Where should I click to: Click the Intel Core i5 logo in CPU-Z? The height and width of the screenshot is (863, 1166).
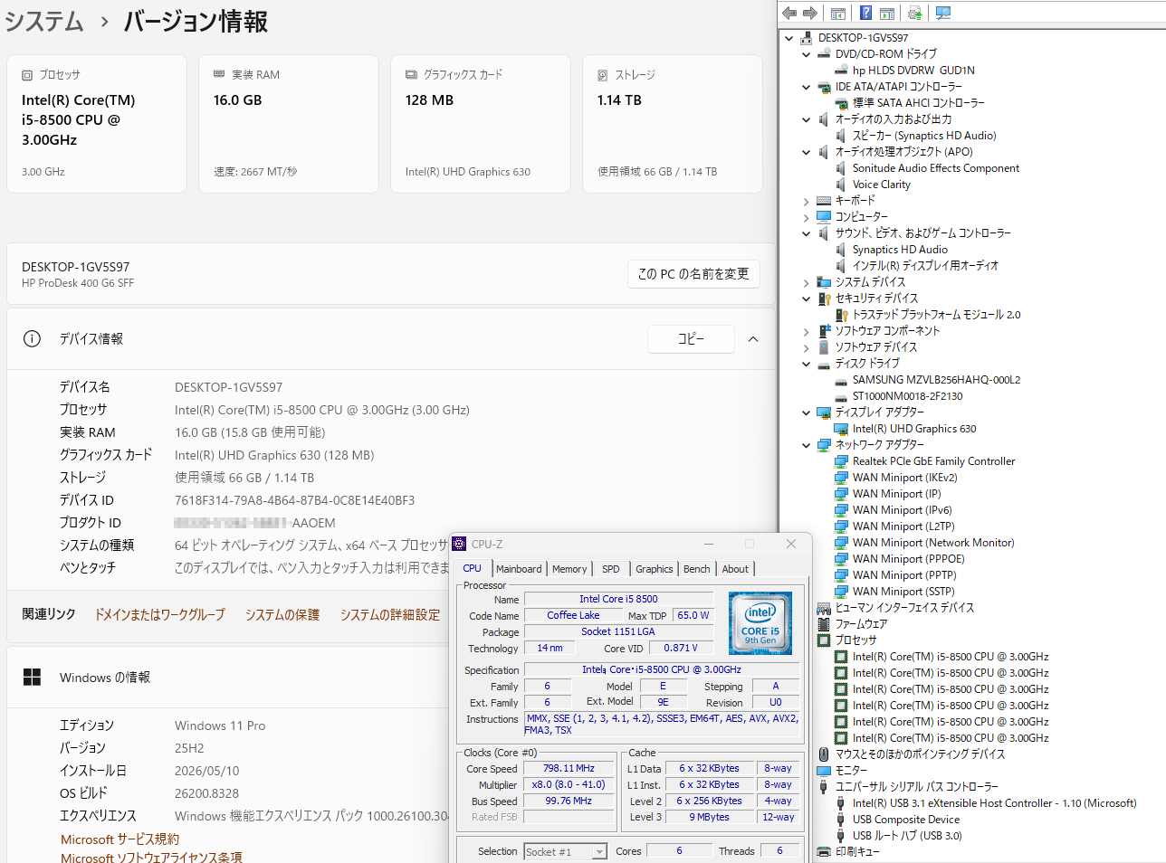tap(760, 623)
